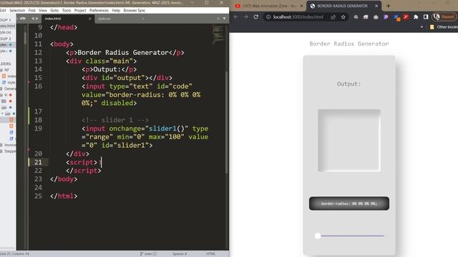Click the red extension icon
The height and width of the screenshot is (257, 458).
tap(406, 17)
